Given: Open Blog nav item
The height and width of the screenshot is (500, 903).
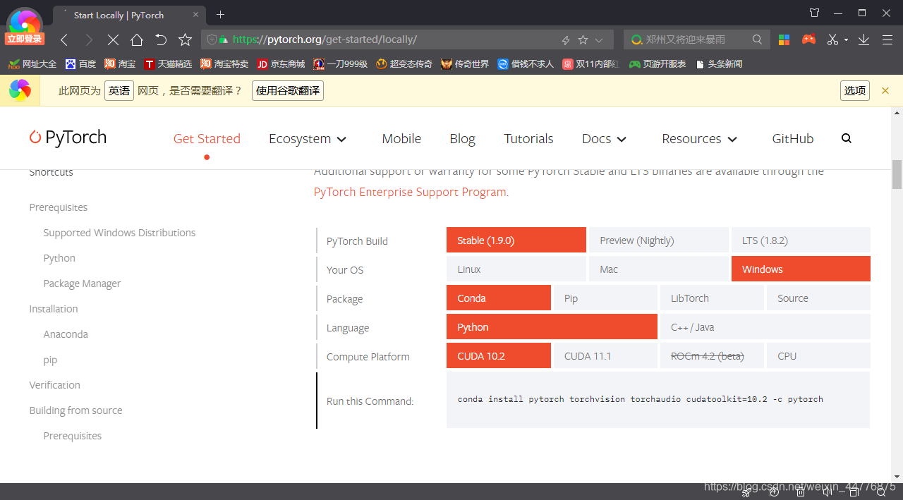Looking at the screenshot, I should (x=462, y=138).
